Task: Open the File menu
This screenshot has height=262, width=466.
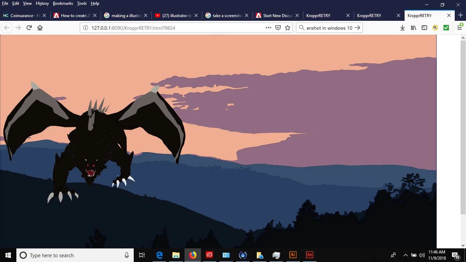Action: 5,3
